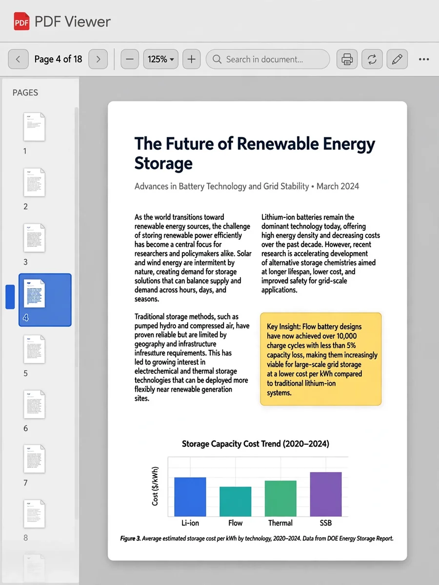Open the three-dots more options menu
This screenshot has height=585, width=439.
[x=424, y=59]
